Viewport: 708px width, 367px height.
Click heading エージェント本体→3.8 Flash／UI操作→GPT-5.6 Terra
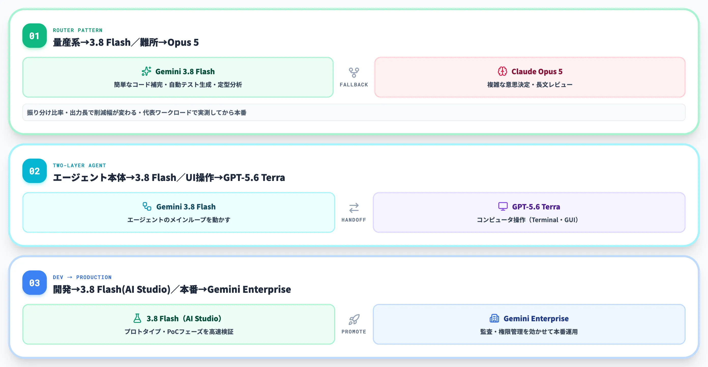tap(169, 178)
